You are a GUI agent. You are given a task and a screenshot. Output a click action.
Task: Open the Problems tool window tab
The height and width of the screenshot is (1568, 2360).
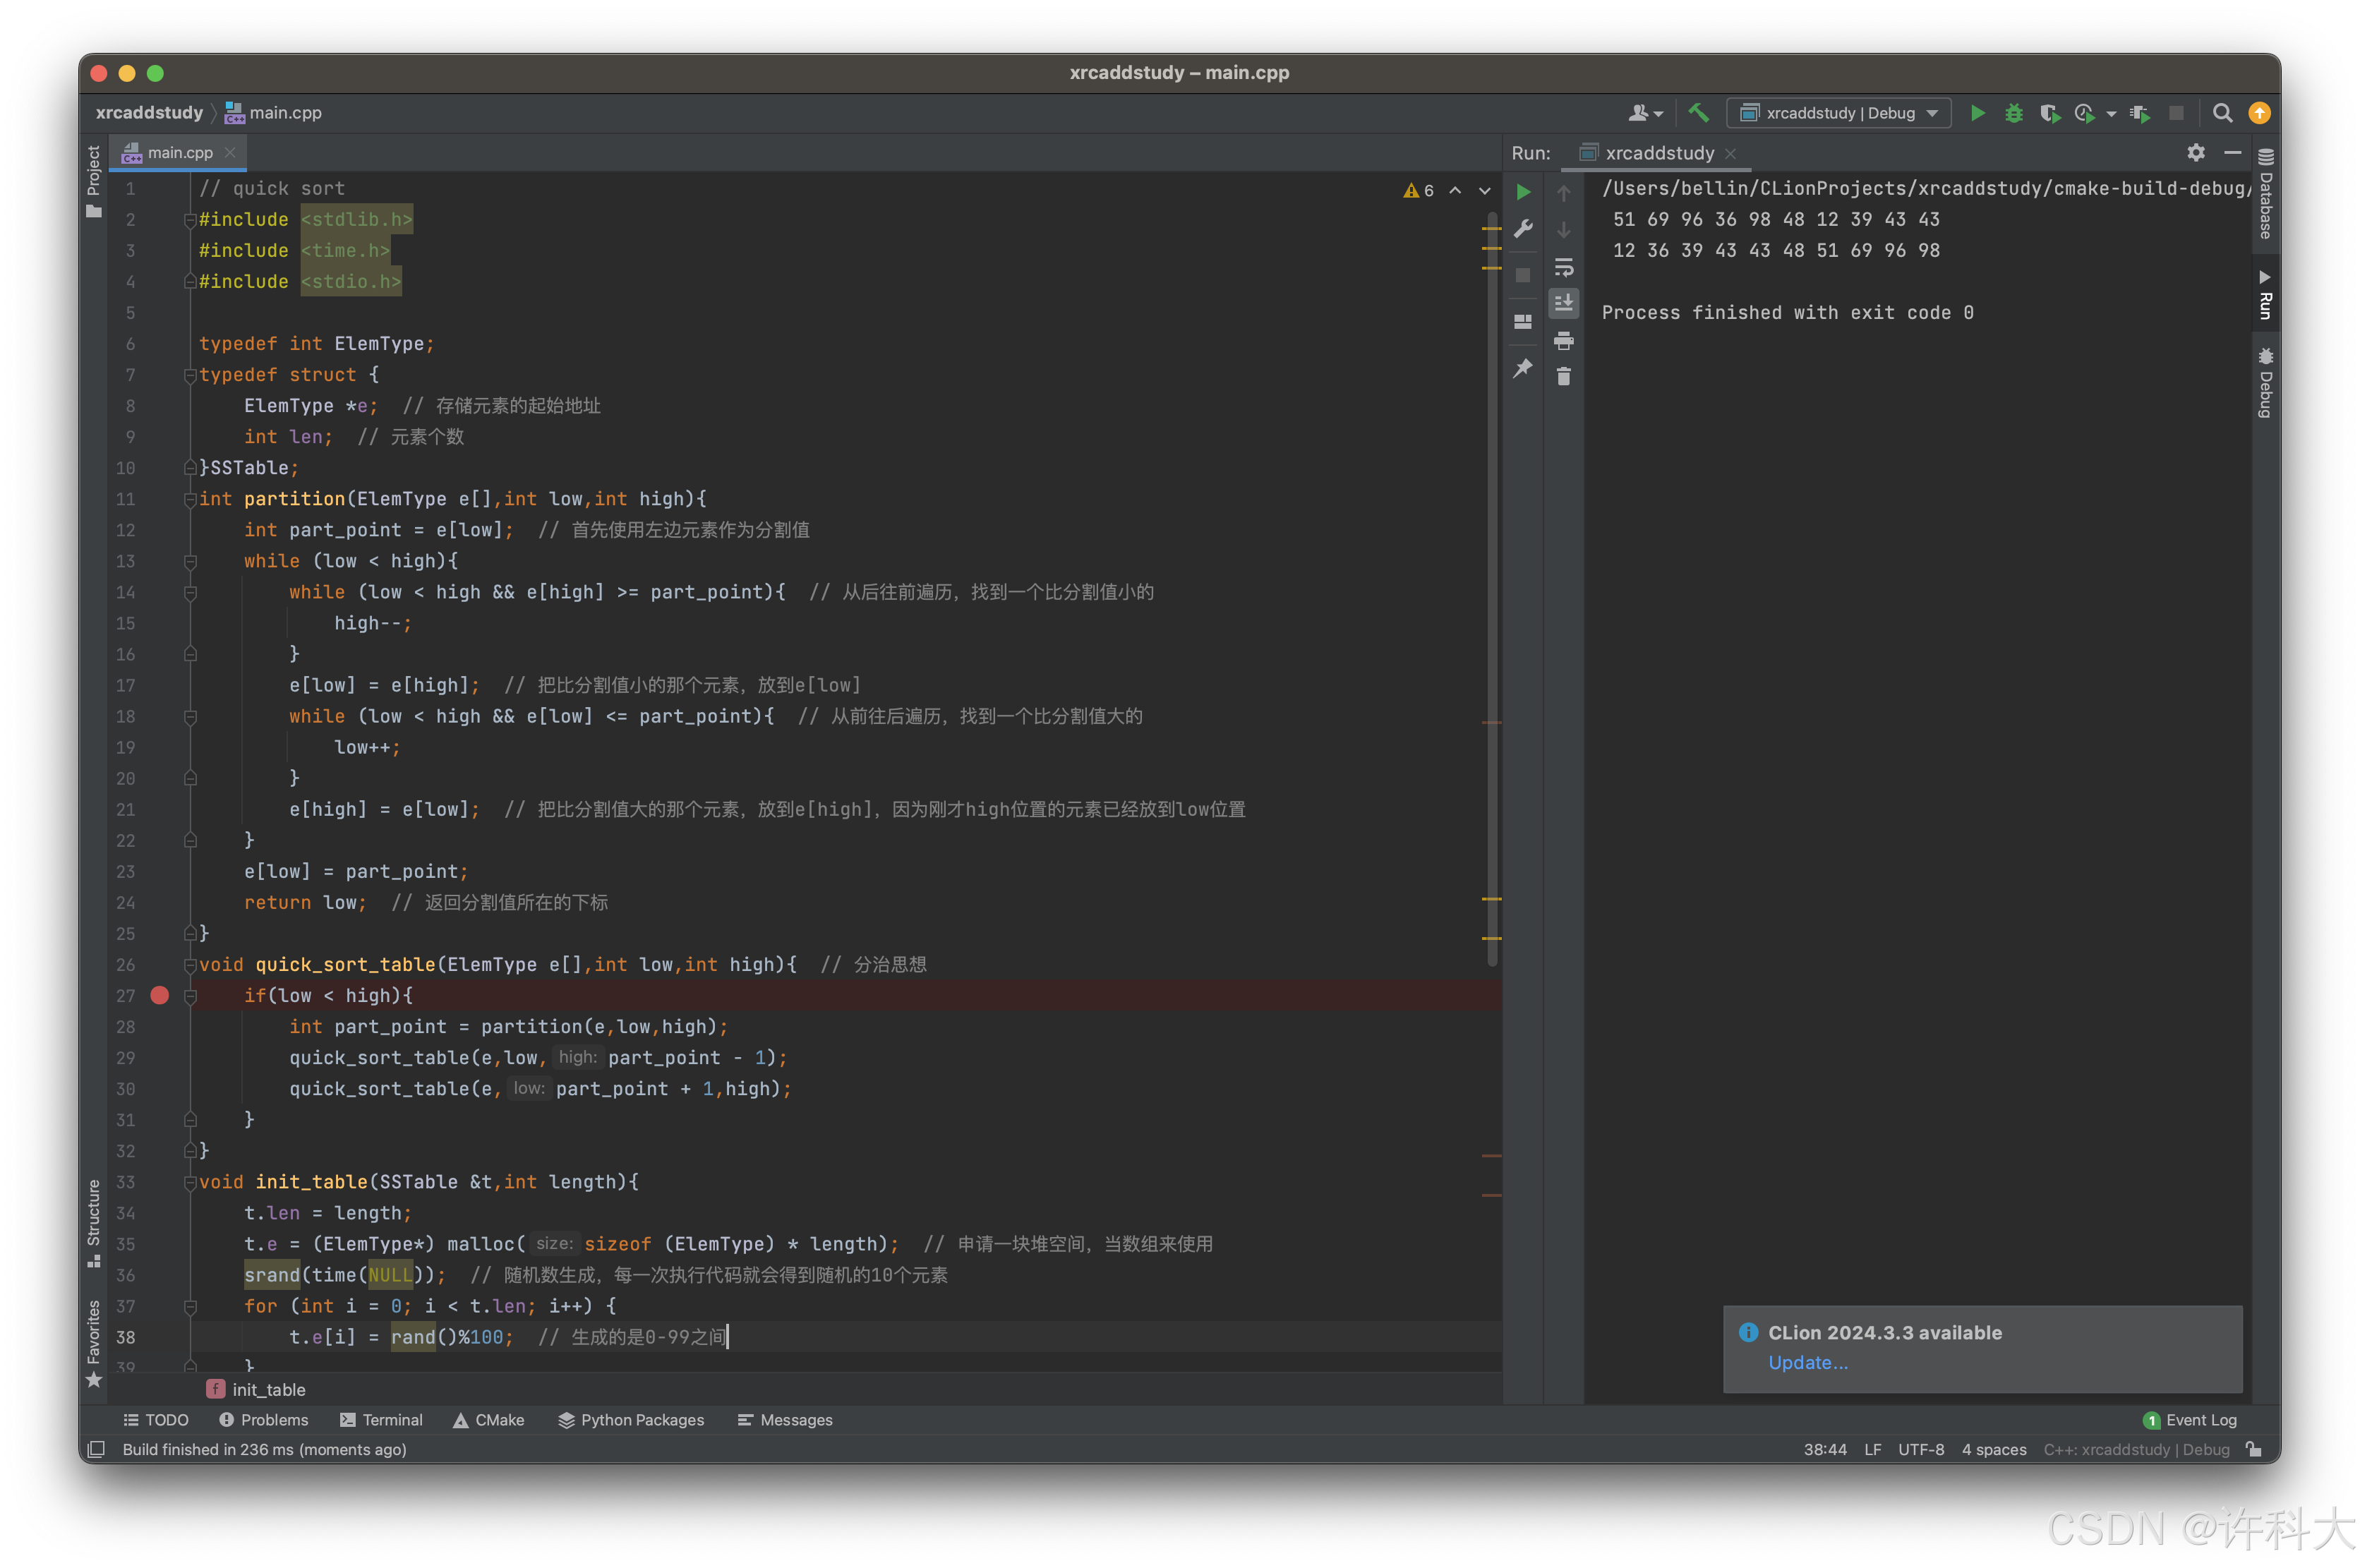[x=264, y=1419]
